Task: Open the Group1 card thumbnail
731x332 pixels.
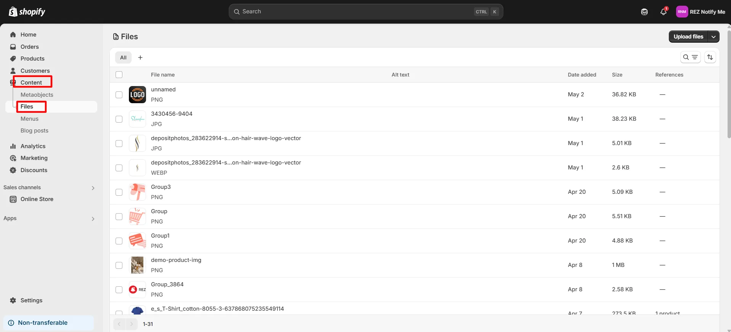Action: click(137, 241)
